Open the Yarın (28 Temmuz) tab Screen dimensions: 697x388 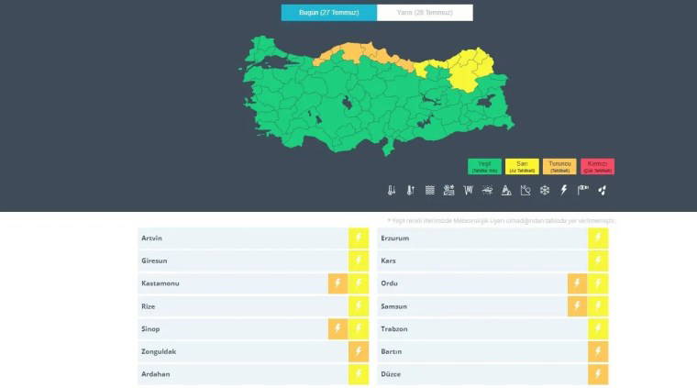(425, 13)
